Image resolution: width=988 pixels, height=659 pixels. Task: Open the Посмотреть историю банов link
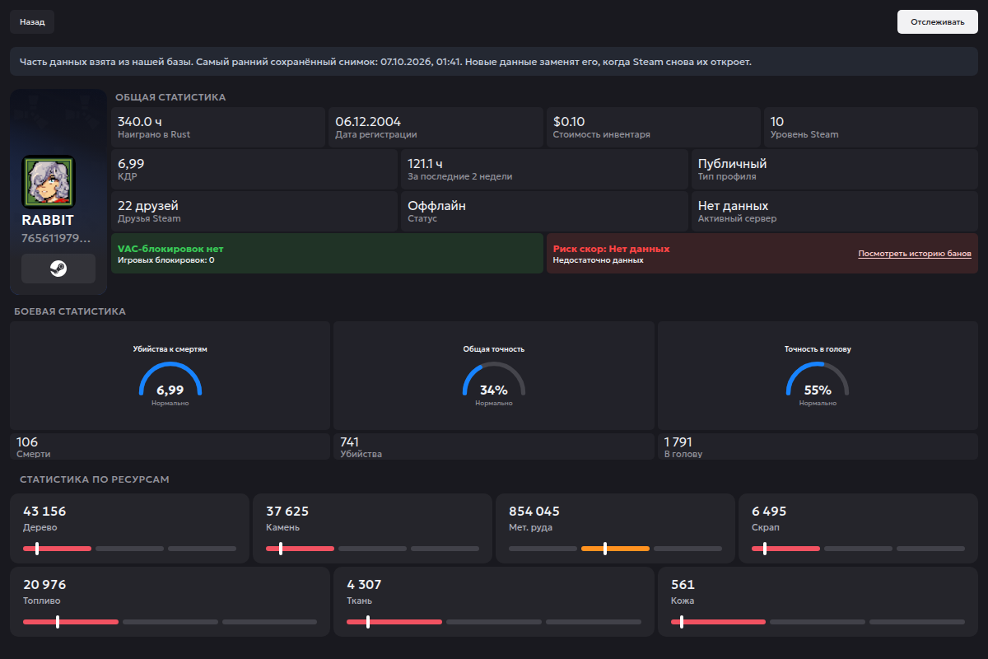[915, 254]
